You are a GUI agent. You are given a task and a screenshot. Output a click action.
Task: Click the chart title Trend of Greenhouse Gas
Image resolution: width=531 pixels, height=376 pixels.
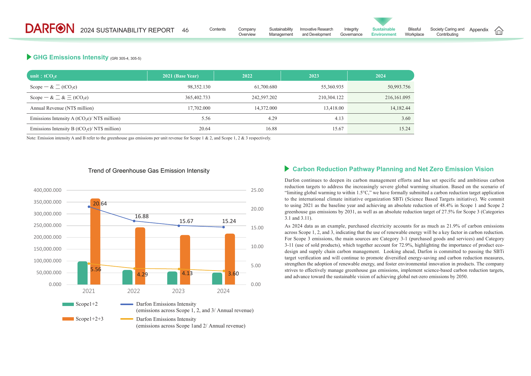point(149,171)
